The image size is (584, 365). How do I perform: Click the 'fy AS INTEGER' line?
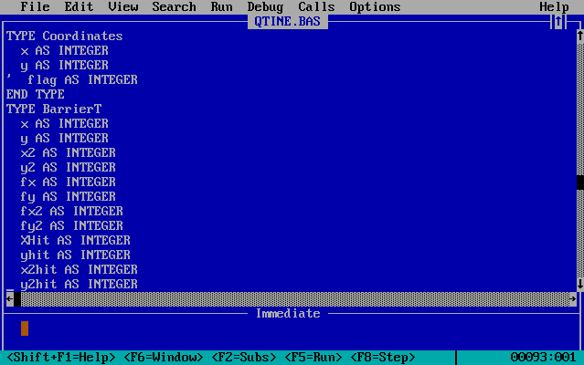click(69, 196)
